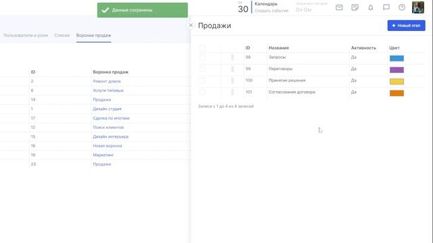Toggle the select-all checkbox in stages table
Screen dimensions: 433x243
pos(202,48)
